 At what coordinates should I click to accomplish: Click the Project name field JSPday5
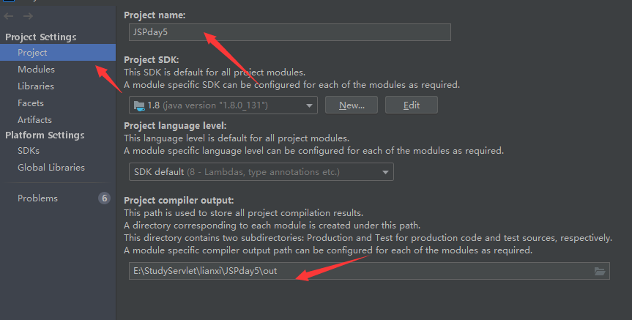tap(290, 32)
